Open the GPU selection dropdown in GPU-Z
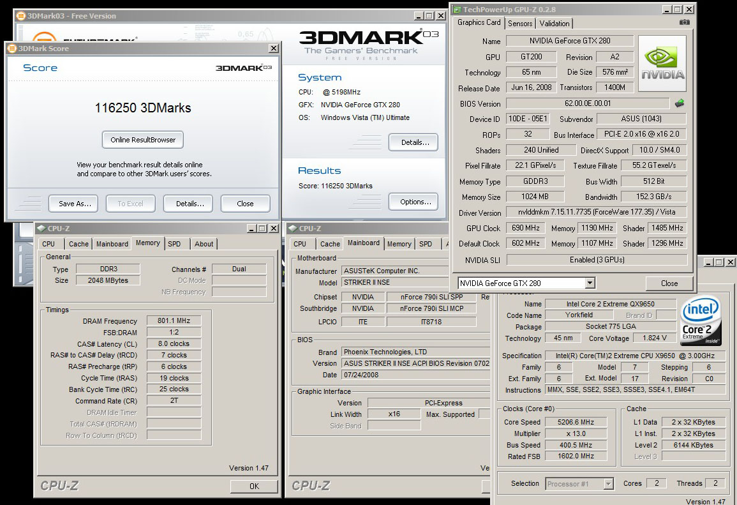This screenshot has height=505, width=737. 590,283
